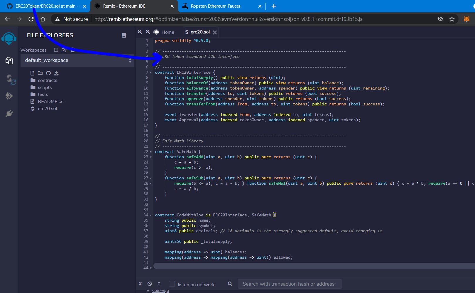Rename the workspace edit icon
Screen dimensions: 475x293
(64, 50)
